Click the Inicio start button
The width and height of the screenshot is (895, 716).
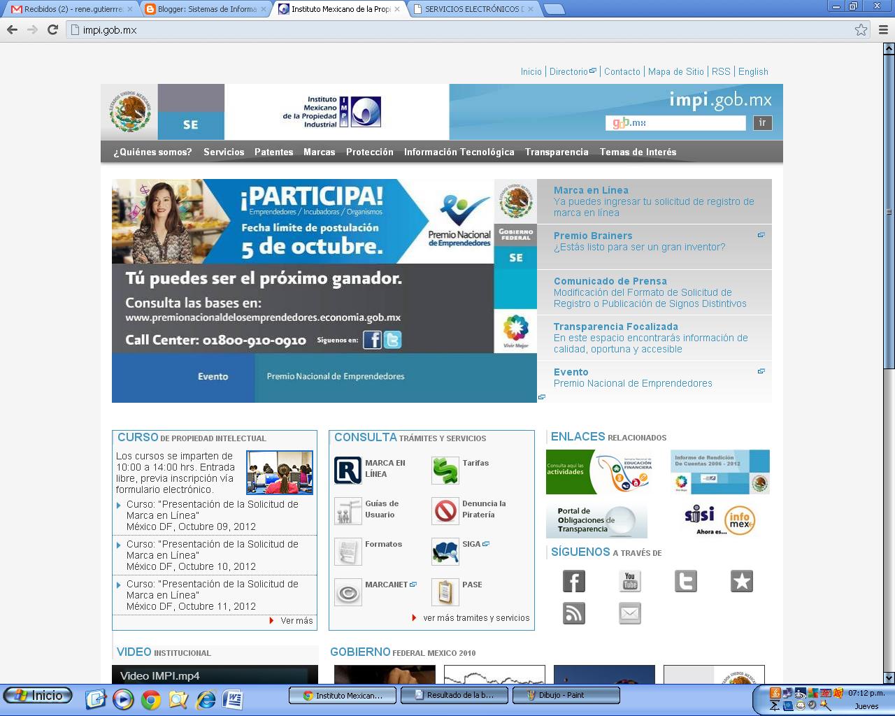pyautogui.click(x=38, y=695)
